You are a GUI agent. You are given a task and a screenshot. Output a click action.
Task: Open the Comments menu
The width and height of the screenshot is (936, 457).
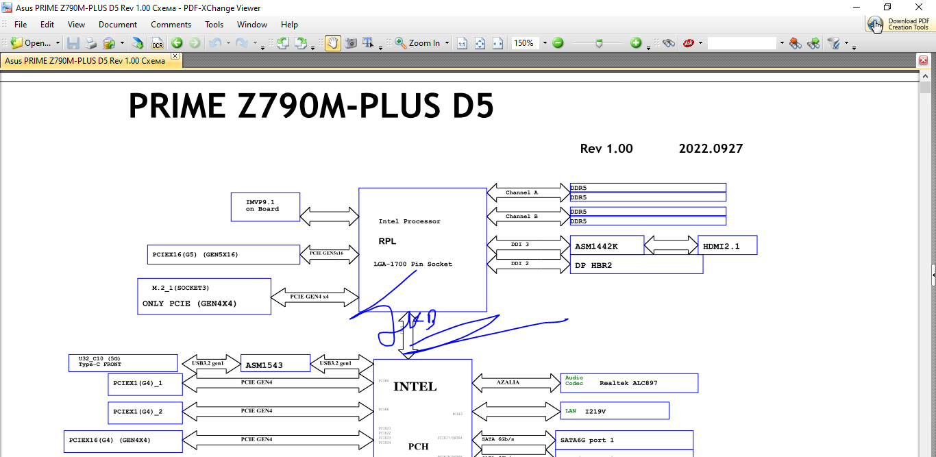tap(171, 24)
